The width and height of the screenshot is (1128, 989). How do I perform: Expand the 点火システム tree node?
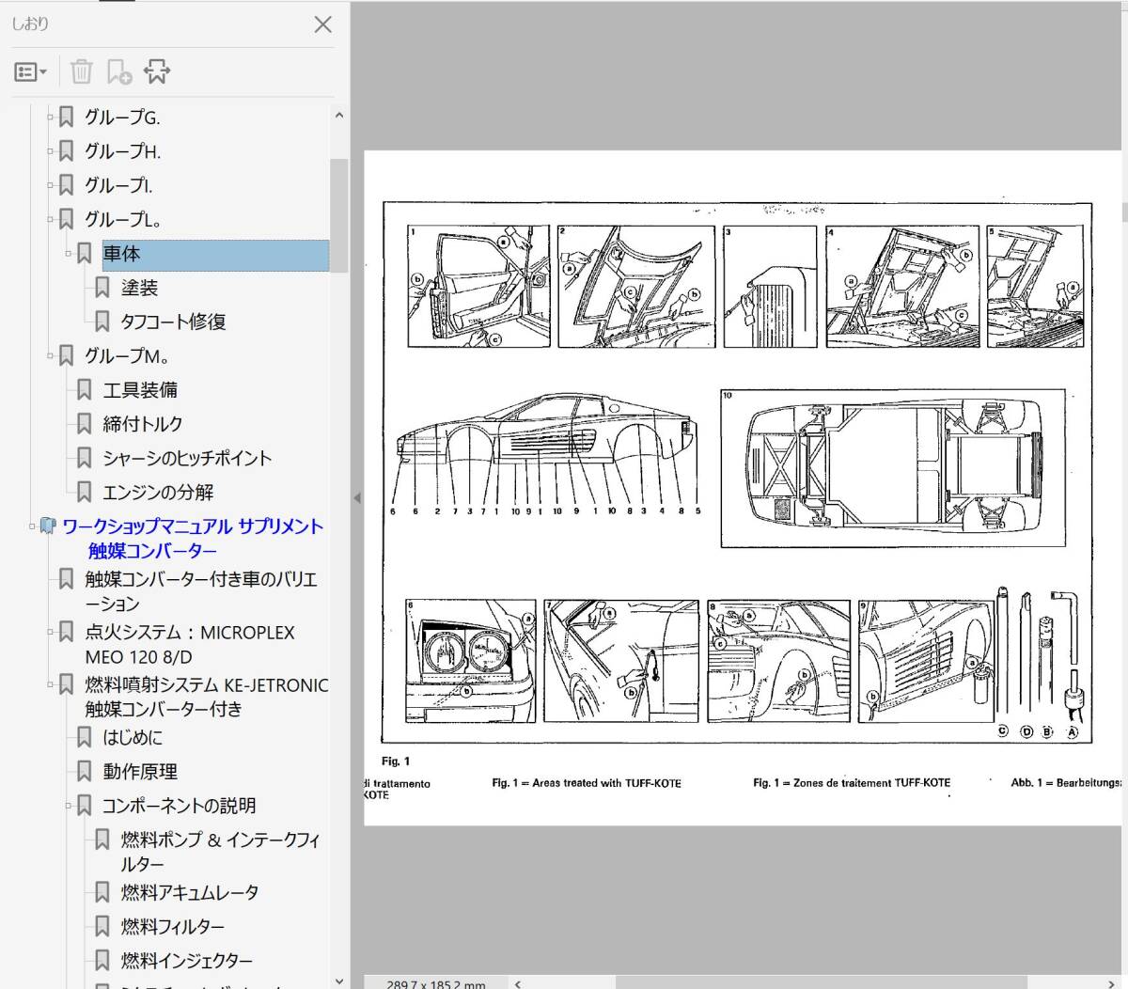click(51, 632)
